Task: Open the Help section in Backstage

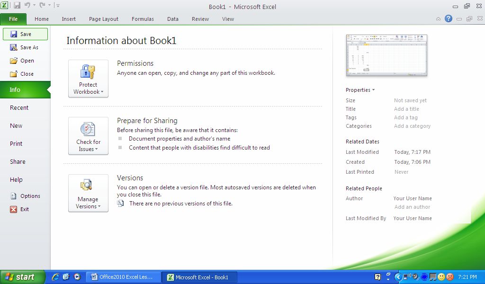Action: pyautogui.click(x=16, y=179)
